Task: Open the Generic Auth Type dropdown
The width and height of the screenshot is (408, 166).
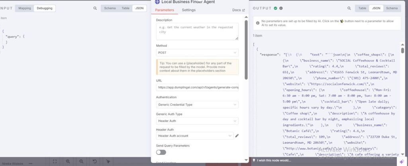Action: coord(197,121)
